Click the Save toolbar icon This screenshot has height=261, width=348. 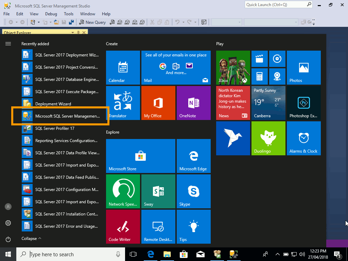tap(63, 22)
